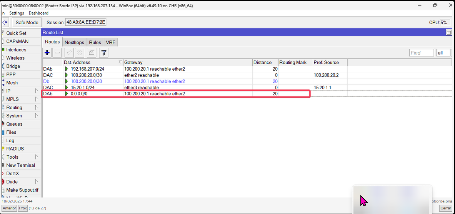Switch to the VRF tab

[x=110, y=42]
